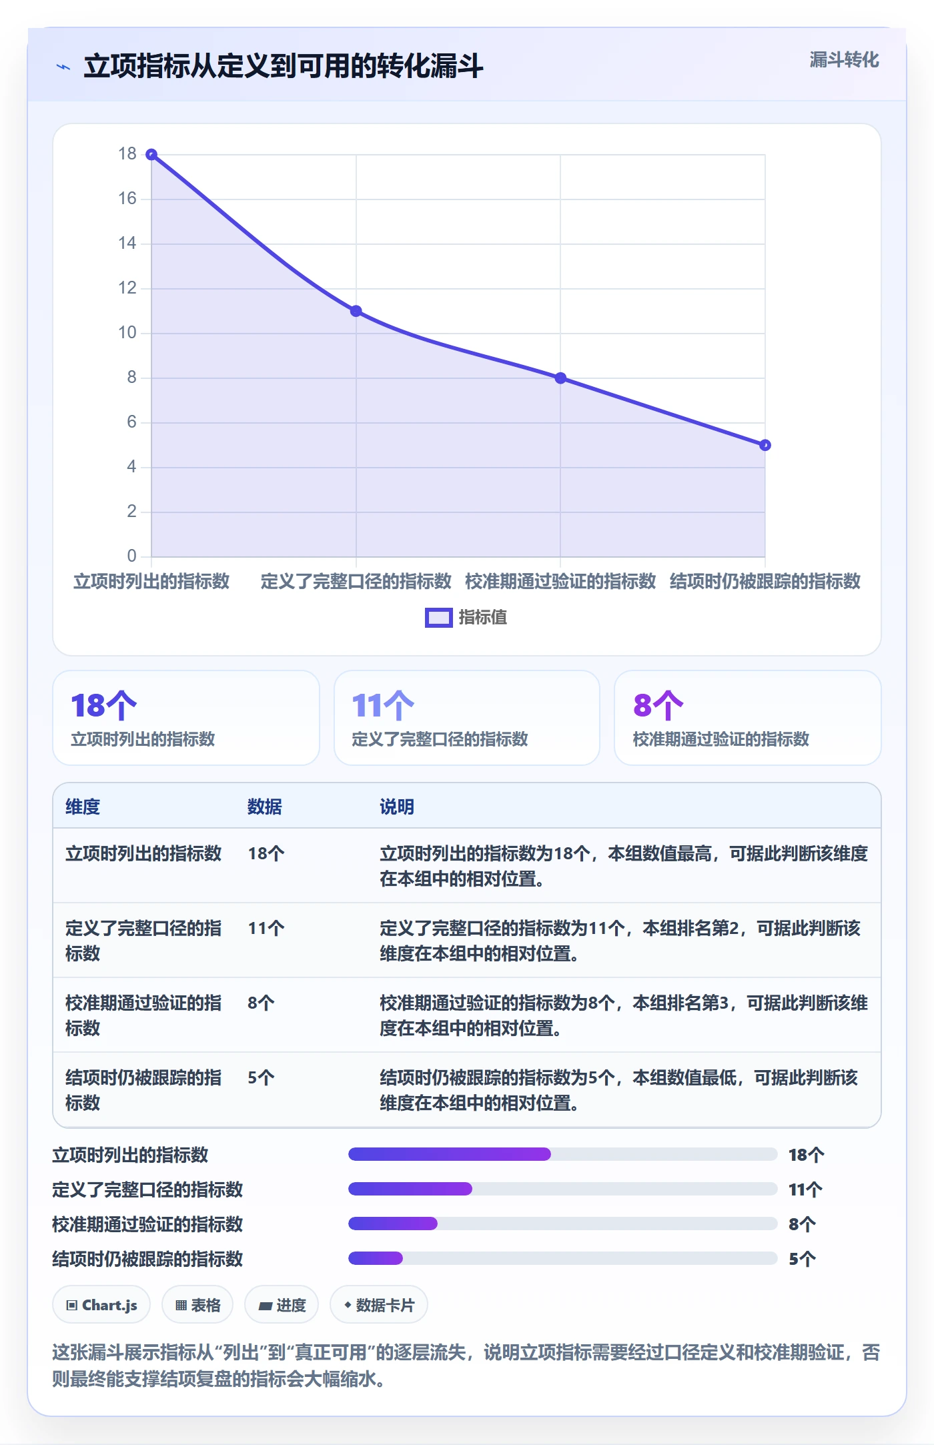This screenshot has width=934, height=1445.
Task: Click the 校准期通过验证的指标数 progress bar
Action: coord(562,1224)
